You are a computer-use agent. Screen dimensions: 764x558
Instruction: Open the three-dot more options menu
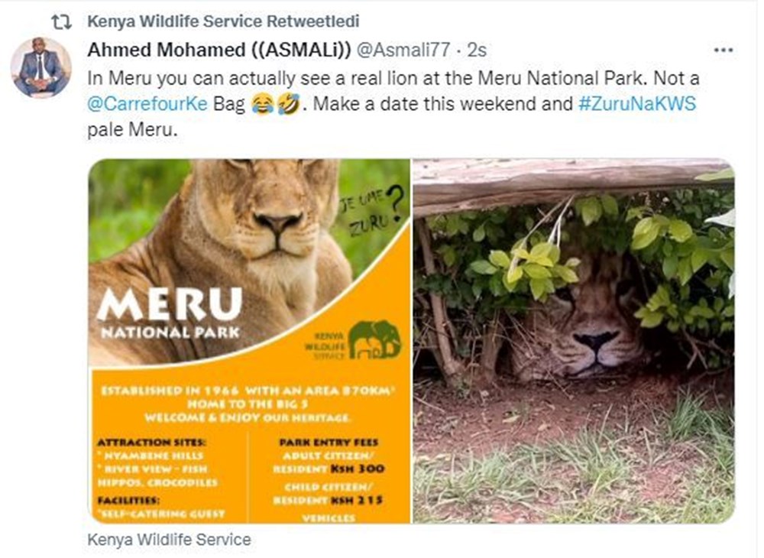722,50
